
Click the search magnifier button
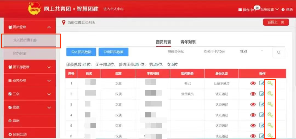click(278, 52)
